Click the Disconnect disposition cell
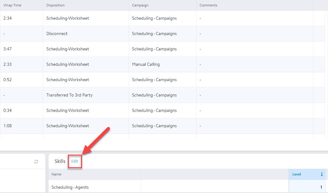Image resolution: width=328 pixels, height=193 pixels. pos(57,33)
